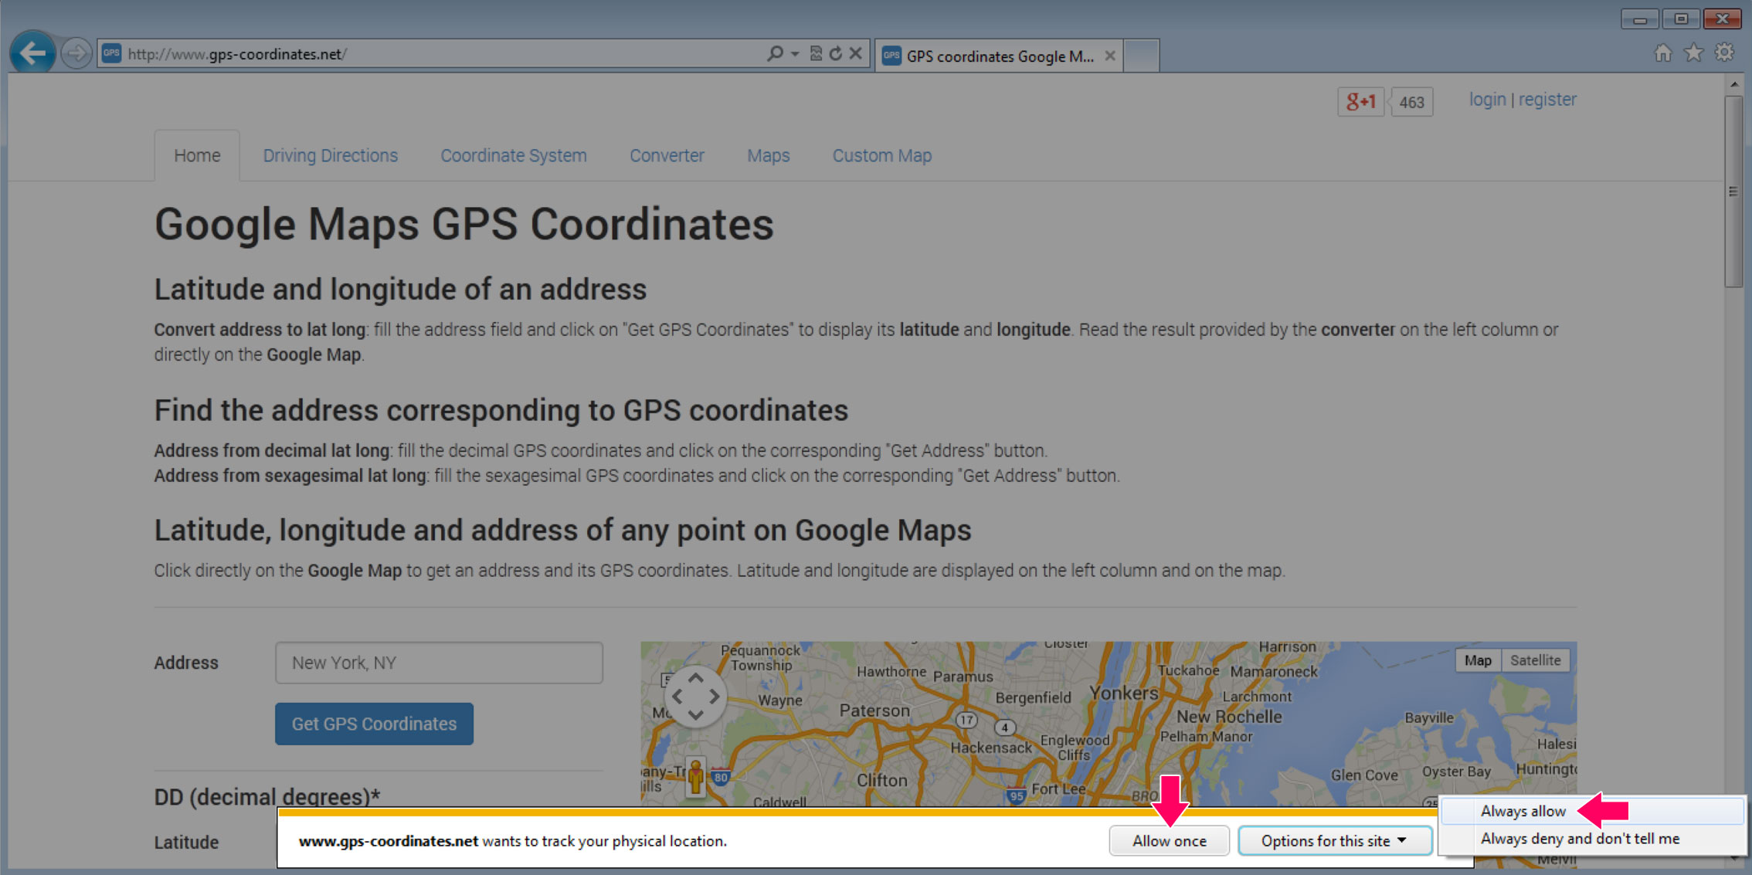Screen dimensions: 1752x875
Task: Open the Driving Directions tab
Action: (330, 155)
